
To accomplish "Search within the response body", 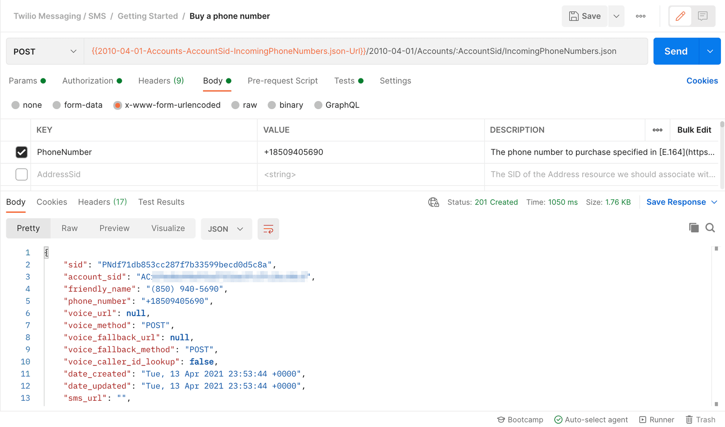I will 710,228.
